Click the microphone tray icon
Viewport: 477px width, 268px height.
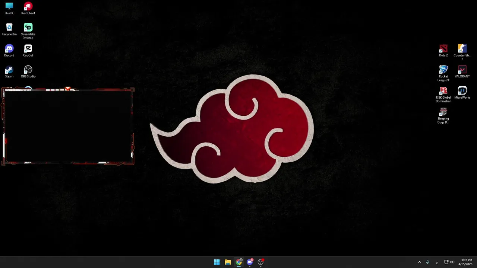427,262
